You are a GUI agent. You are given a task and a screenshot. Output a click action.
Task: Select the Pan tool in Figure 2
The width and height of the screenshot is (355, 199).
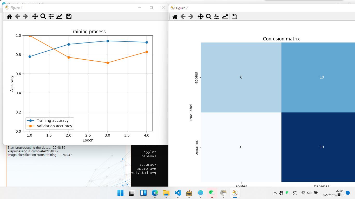coord(200,17)
